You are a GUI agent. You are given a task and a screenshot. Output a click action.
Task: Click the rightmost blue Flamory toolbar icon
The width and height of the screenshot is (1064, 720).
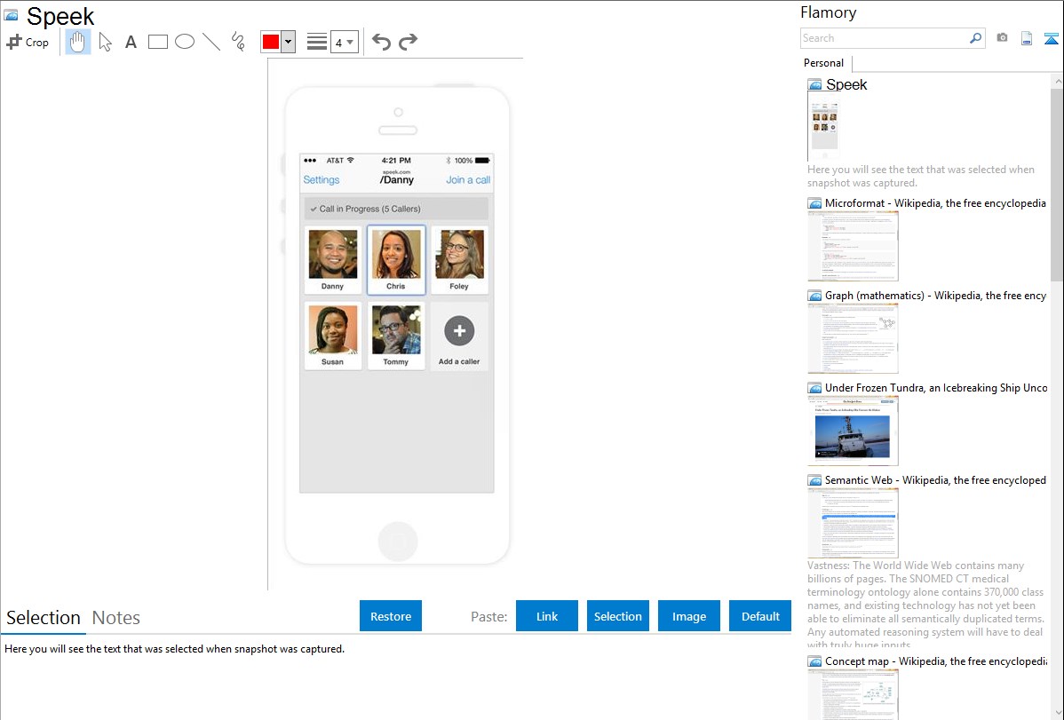[x=1051, y=38]
